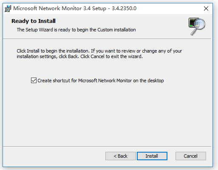Click the 'Setup Wizard is ready' subtitle text
218x170 pixels.
76,30
